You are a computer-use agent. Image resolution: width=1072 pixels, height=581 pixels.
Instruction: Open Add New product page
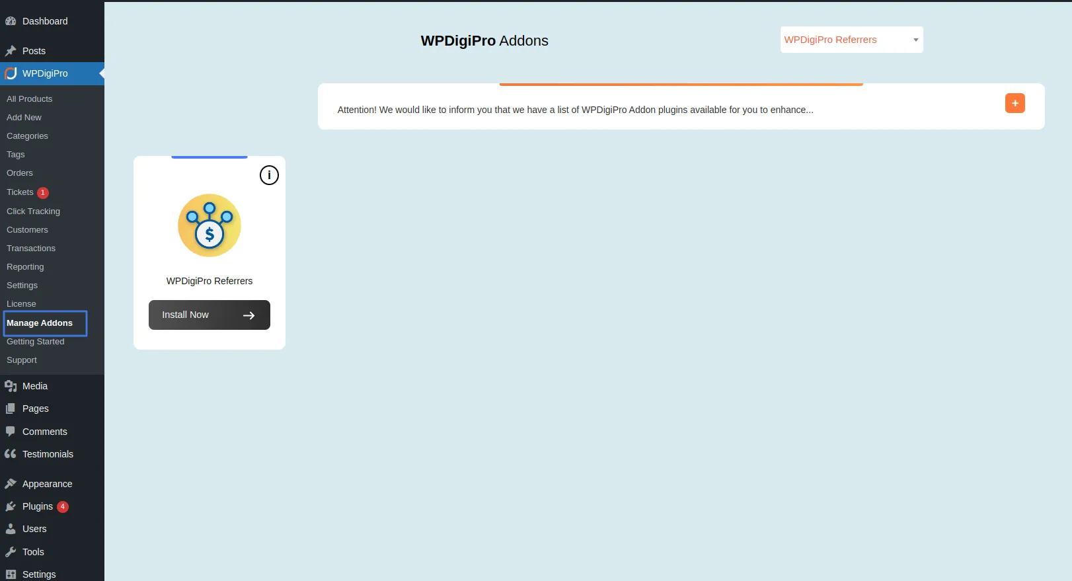click(24, 117)
